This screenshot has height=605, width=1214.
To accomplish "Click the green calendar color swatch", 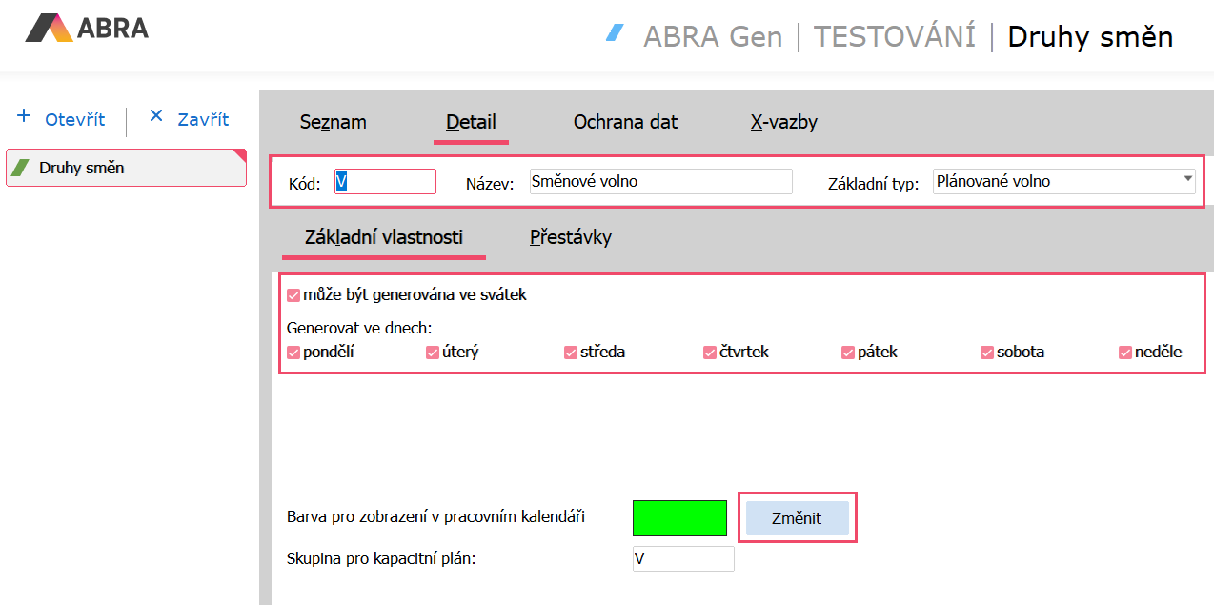I will click(679, 517).
